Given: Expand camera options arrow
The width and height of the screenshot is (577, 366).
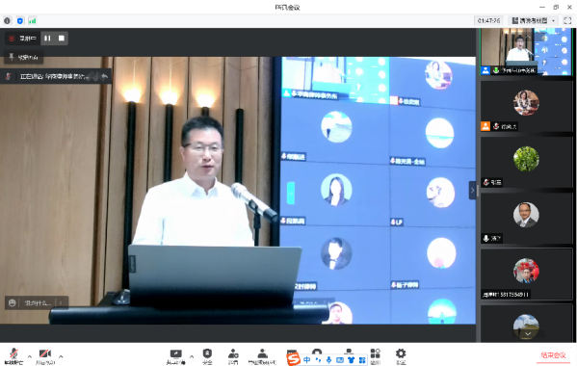Looking at the screenshot, I should (x=61, y=356).
